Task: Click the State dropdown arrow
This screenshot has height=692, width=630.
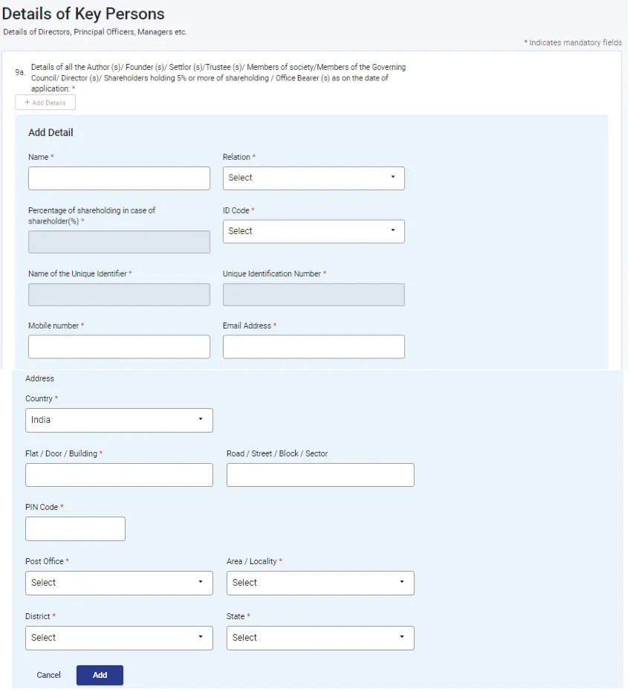Action: coord(403,638)
